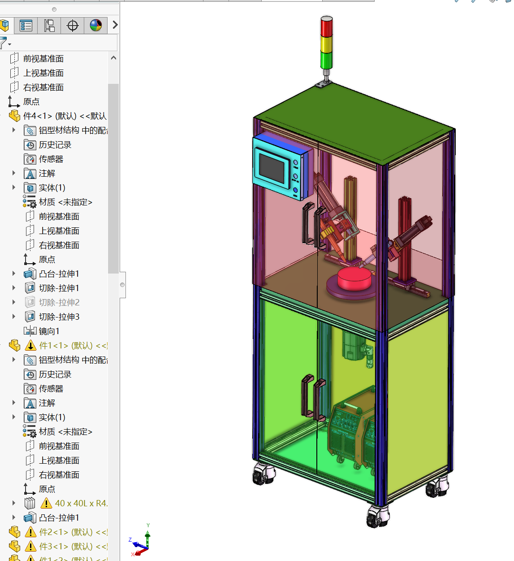Click the 件2<1> part icon
The image size is (514, 561).
(x=15, y=532)
